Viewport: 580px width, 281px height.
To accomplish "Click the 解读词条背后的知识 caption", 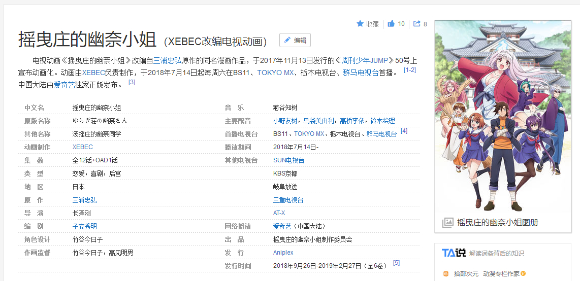I will 497,253.
